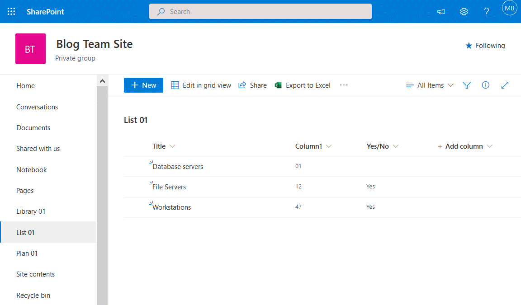
Task: Open the more commands ellipsis menu
Action: click(x=344, y=85)
